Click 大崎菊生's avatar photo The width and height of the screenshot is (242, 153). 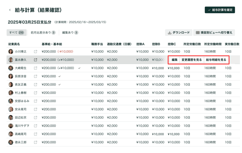(x=11, y=68)
